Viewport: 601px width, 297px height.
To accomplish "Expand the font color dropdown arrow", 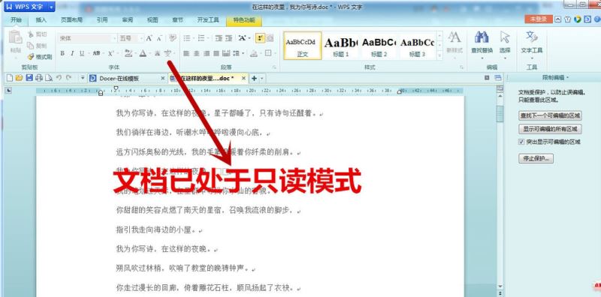I will (x=149, y=53).
